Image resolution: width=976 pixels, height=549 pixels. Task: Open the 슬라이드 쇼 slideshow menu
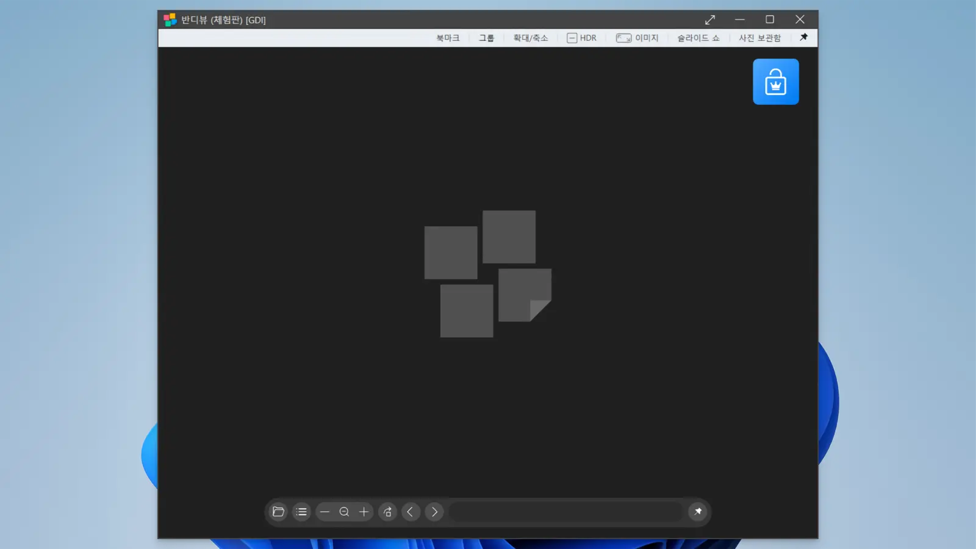click(697, 37)
